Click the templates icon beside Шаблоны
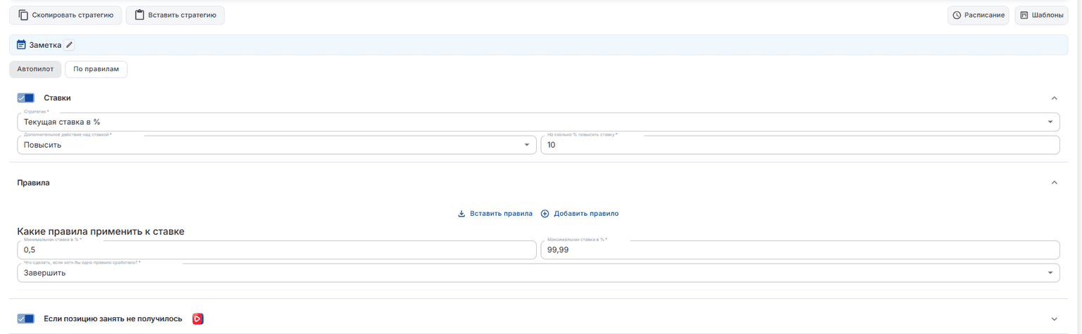The width and height of the screenshot is (1082, 334). tap(1024, 15)
